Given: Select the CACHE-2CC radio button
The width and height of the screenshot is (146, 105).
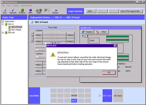Looking at the screenshot, I should coord(45,43).
